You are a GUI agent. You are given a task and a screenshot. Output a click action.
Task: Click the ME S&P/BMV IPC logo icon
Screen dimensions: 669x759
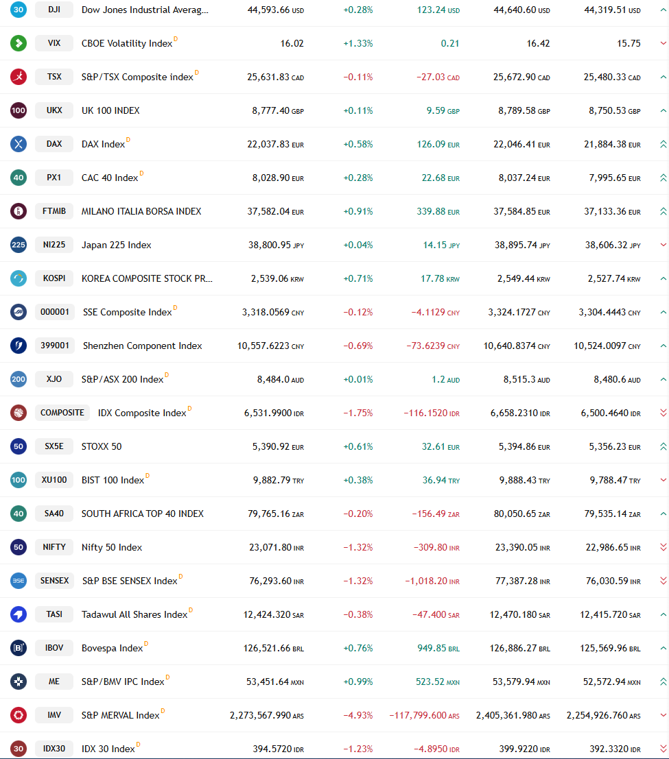click(19, 681)
